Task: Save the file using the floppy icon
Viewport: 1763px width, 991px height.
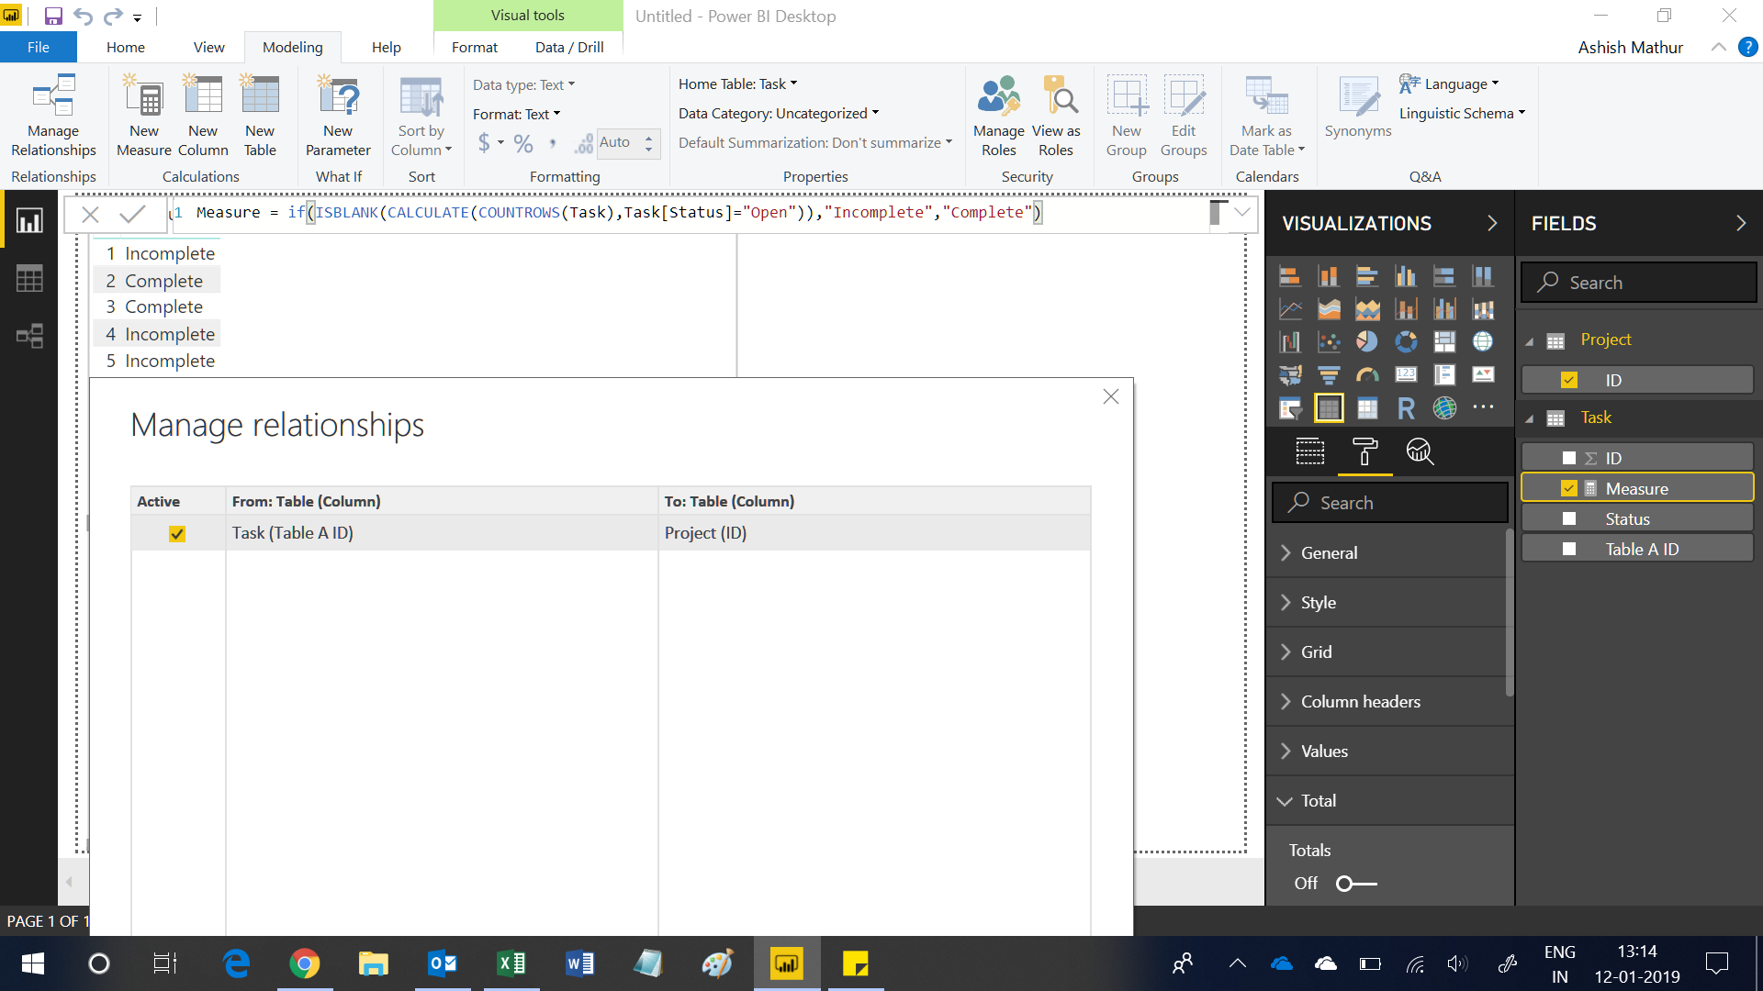Action: point(53,16)
